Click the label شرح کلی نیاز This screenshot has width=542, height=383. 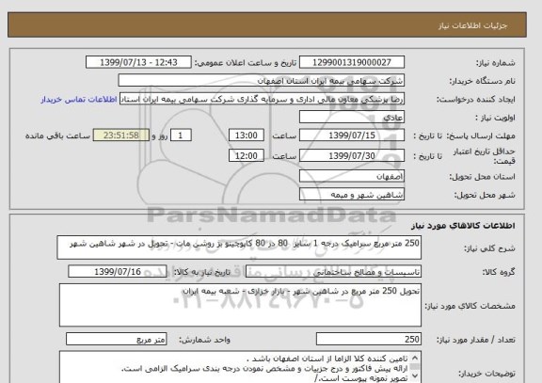489,248
